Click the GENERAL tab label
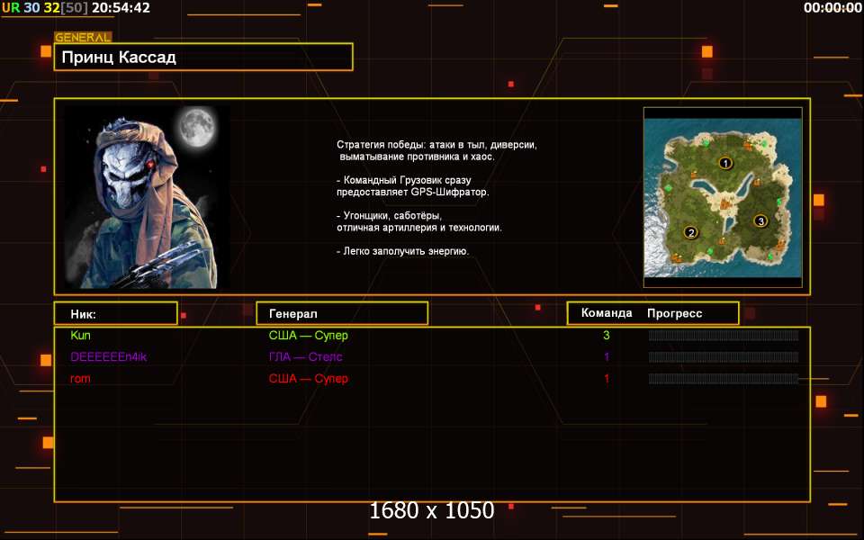 click(83, 38)
